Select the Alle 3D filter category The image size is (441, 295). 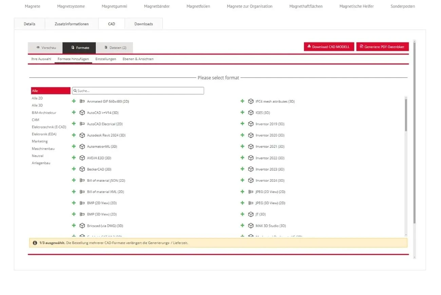pos(37,105)
